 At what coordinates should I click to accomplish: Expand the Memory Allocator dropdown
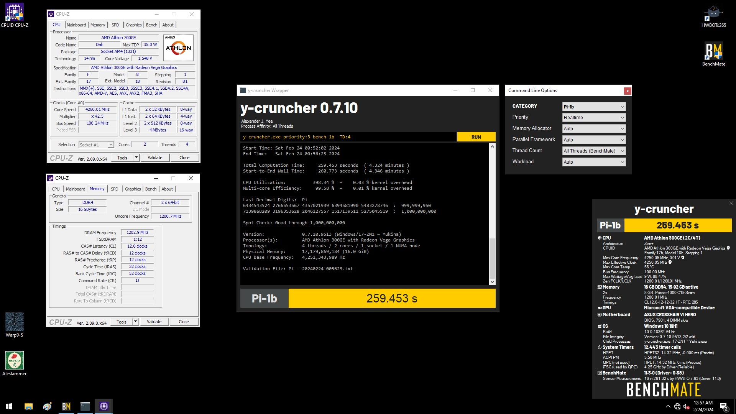coord(594,129)
